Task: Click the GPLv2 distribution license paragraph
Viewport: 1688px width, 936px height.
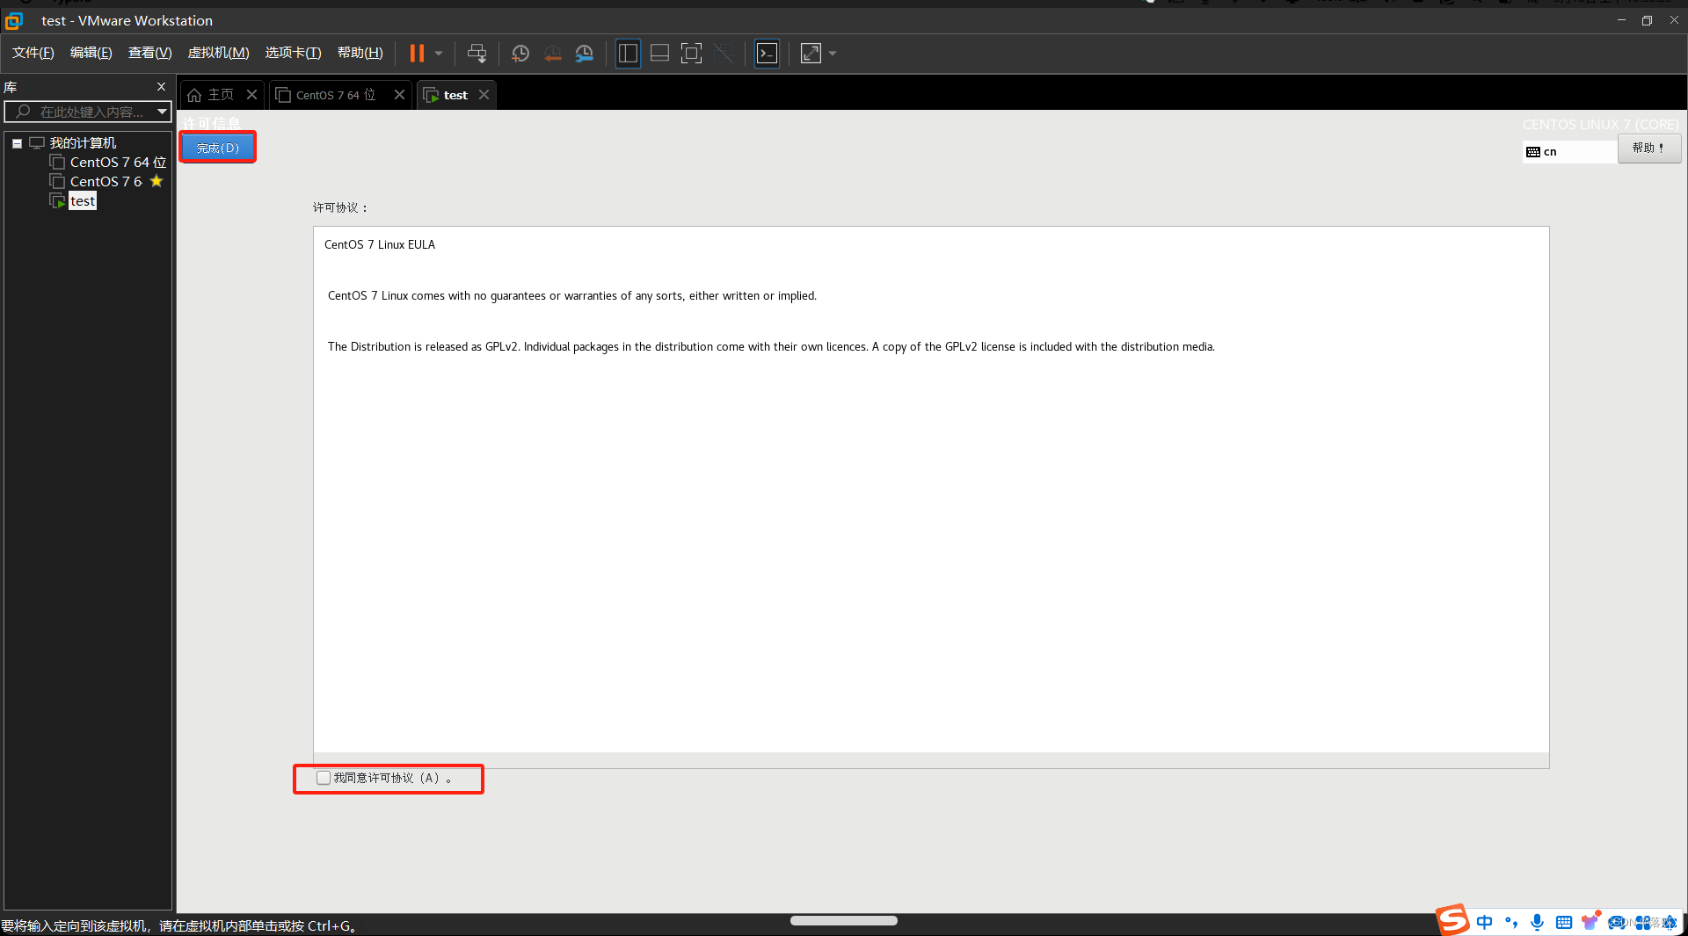Action: tap(771, 347)
